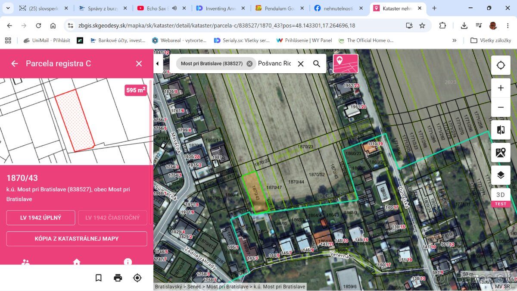Print the parcel details
Screen dimensions: 517x291
pyautogui.click(x=118, y=278)
